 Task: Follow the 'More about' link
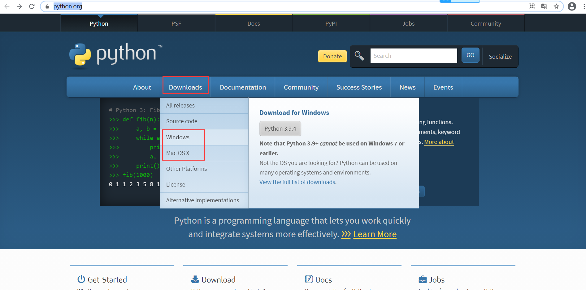[x=439, y=142]
